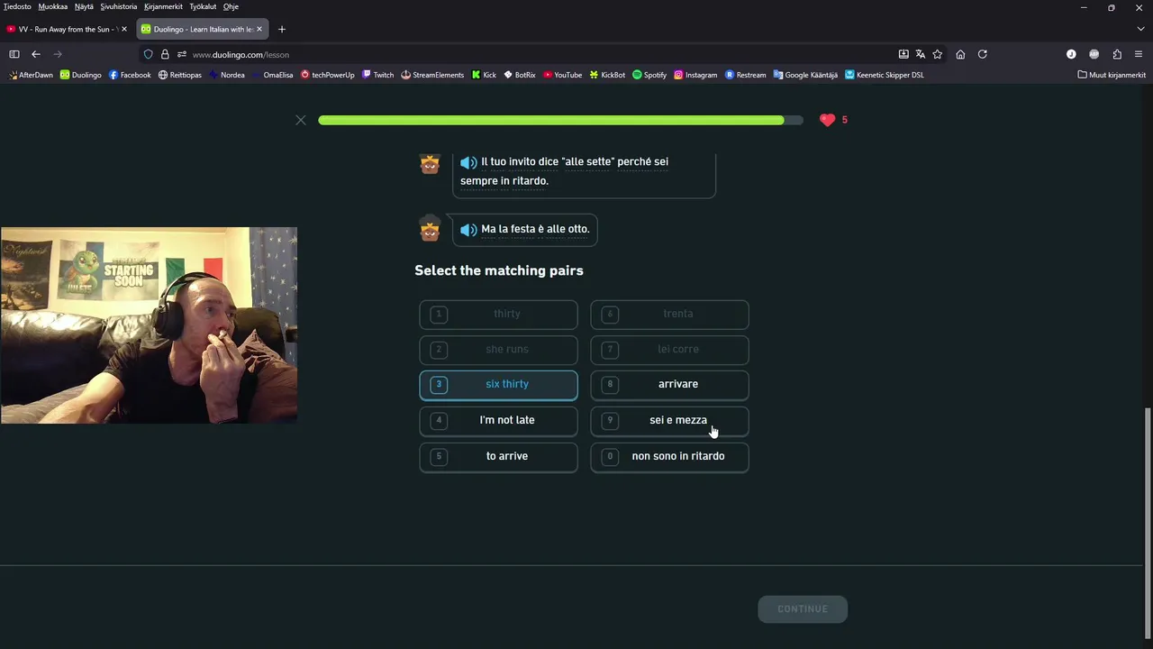Click the tracking protection shield icon
This screenshot has height=649, width=1153.
[x=149, y=54]
